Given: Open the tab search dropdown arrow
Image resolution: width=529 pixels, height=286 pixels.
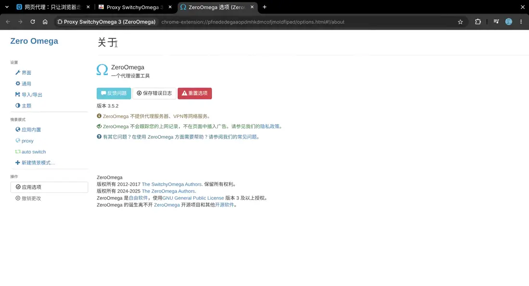Looking at the screenshot, I should pyautogui.click(x=7, y=7).
